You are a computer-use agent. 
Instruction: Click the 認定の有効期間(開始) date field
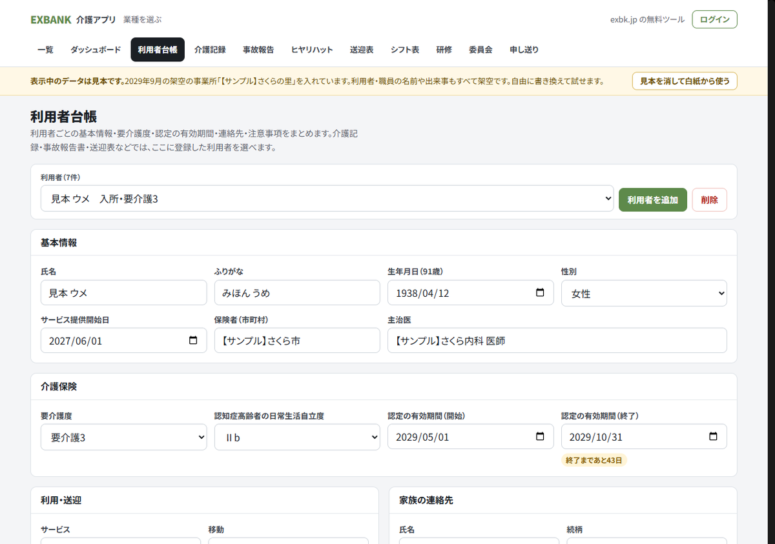click(x=470, y=437)
